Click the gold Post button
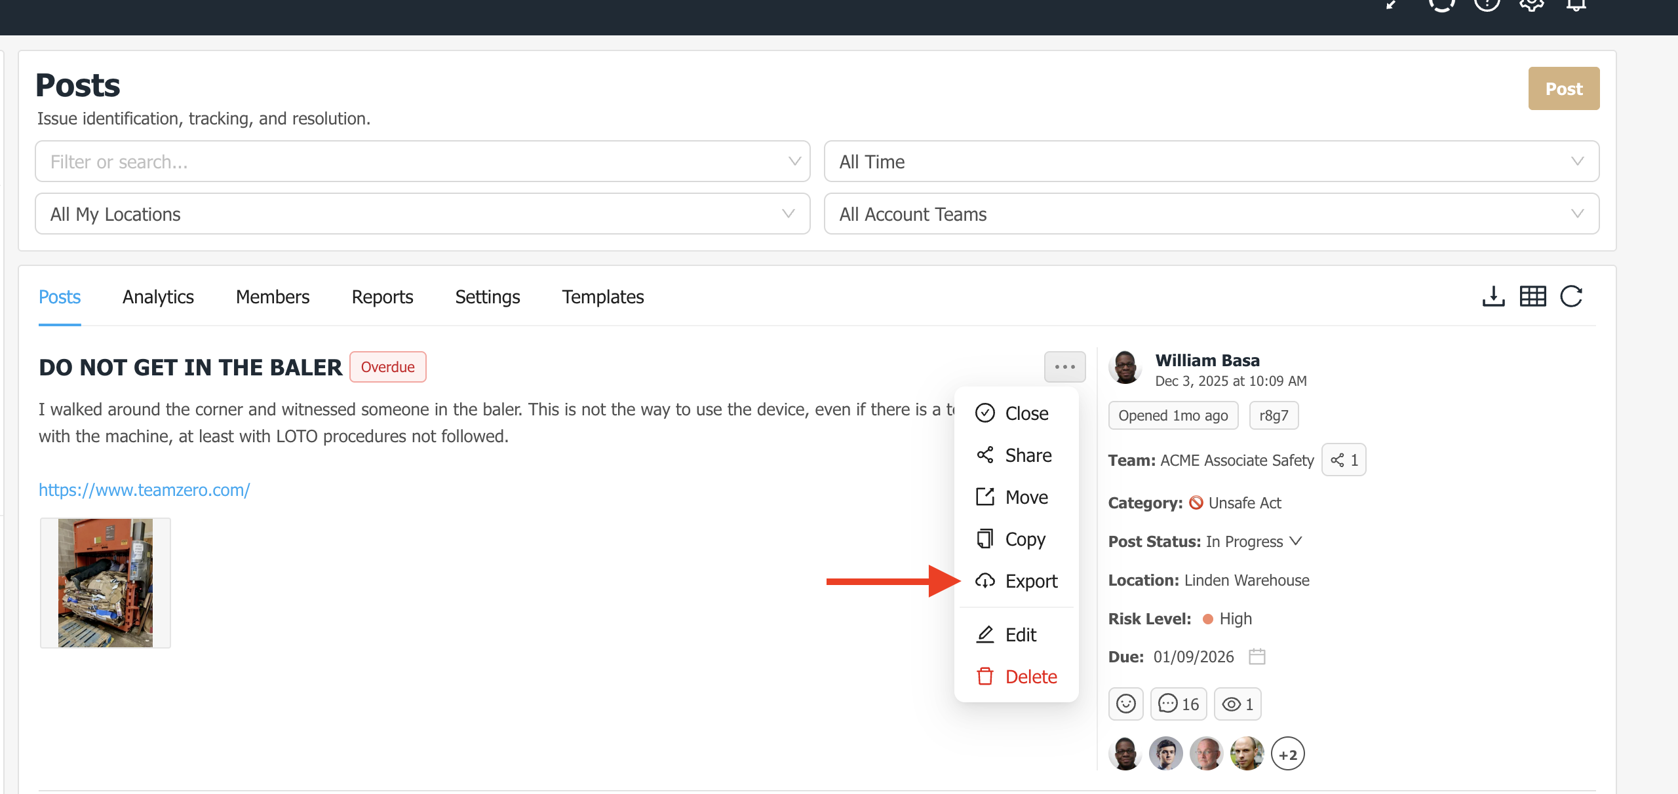The height and width of the screenshot is (794, 1678). (x=1563, y=88)
